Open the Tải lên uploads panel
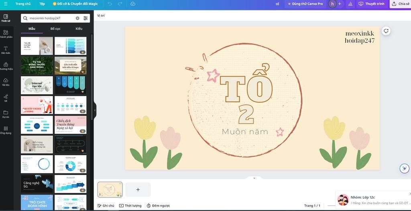 click(x=6, y=82)
